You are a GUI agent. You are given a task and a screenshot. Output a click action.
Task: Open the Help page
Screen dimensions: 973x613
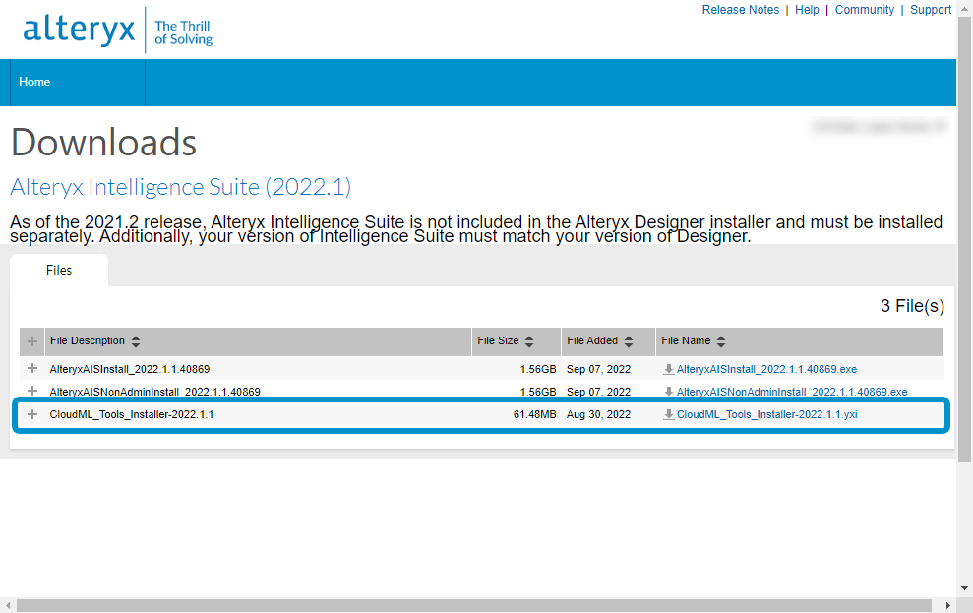pyautogui.click(x=807, y=10)
